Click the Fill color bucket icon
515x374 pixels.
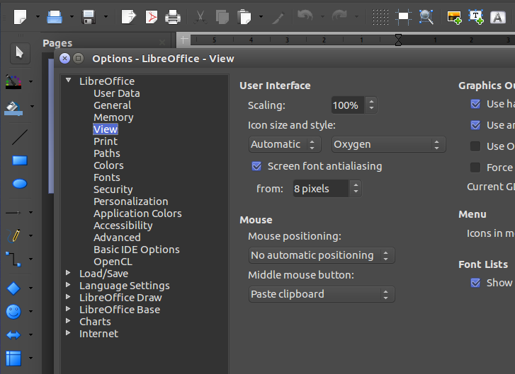click(x=13, y=108)
